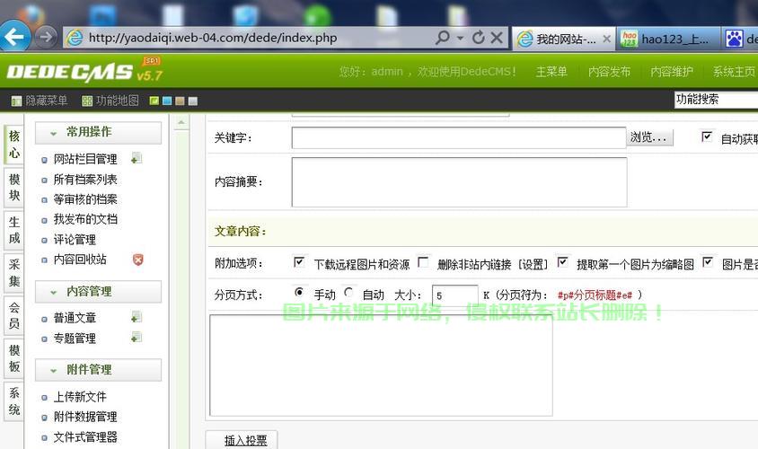Open 内容维护 in top navigation

[672, 72]
